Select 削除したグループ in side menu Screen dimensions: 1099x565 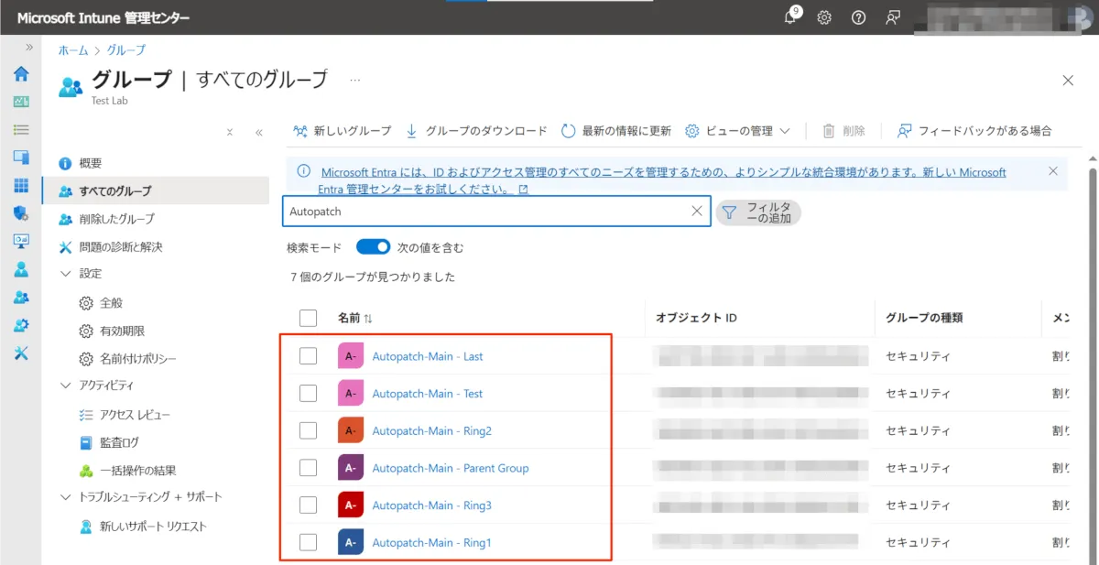116,219
